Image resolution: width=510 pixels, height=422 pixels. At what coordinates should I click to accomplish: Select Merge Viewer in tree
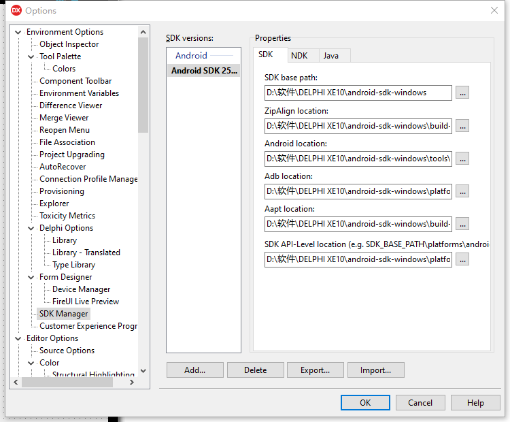click(64, 118)
